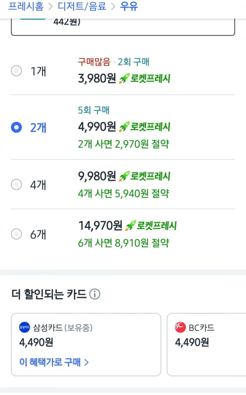Open the 디저트/음료 breadcrumb category

[x=82, y=6]
